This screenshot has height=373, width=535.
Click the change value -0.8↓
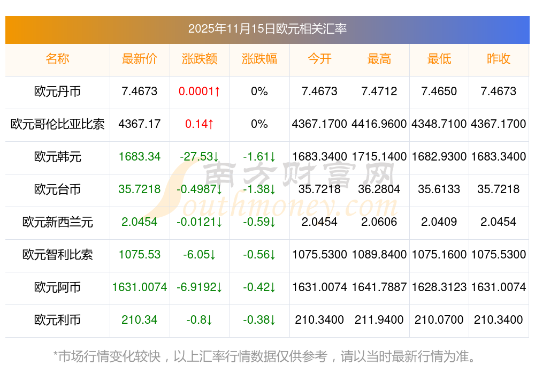click(x=199, y=320)
